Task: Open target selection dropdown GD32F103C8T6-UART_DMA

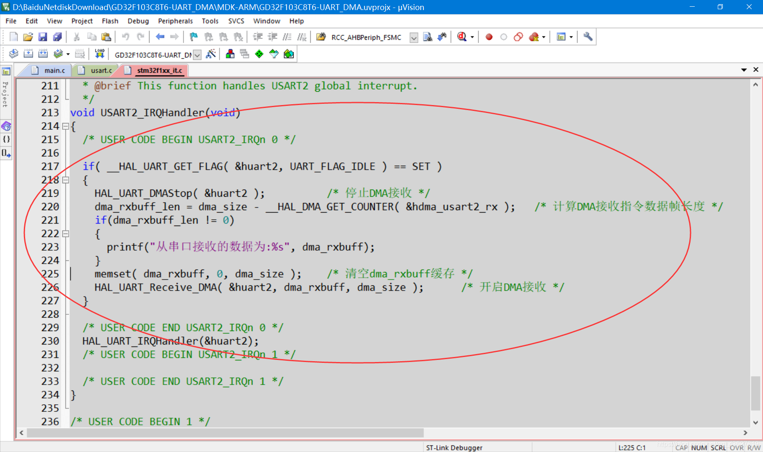Action: click(x=197, y=54)
